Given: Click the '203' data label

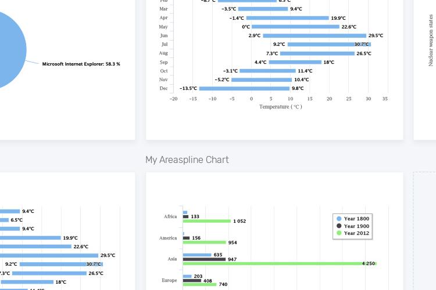Looking at the screenshot, I should pyautogui.click(x=198, y=276).
